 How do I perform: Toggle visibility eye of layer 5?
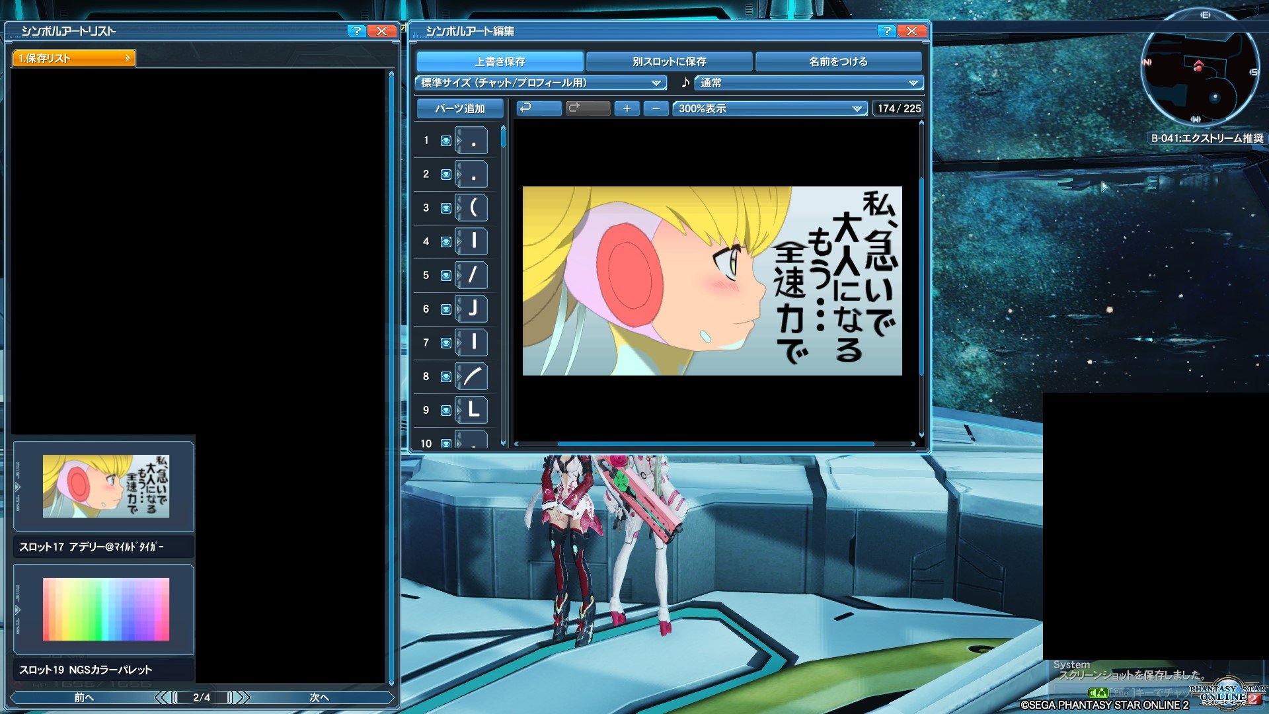point(446,276)
